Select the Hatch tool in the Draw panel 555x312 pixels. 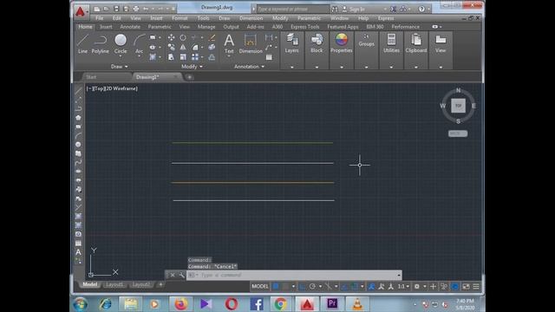pos(153,57)
